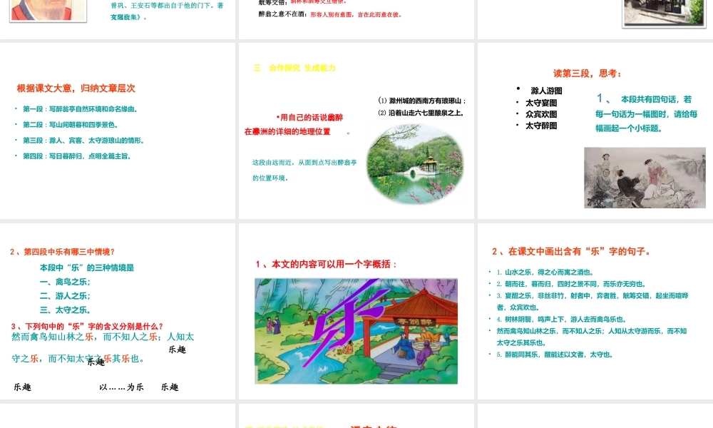Click the oval lake pavilion photo

[x=415, y=164]
